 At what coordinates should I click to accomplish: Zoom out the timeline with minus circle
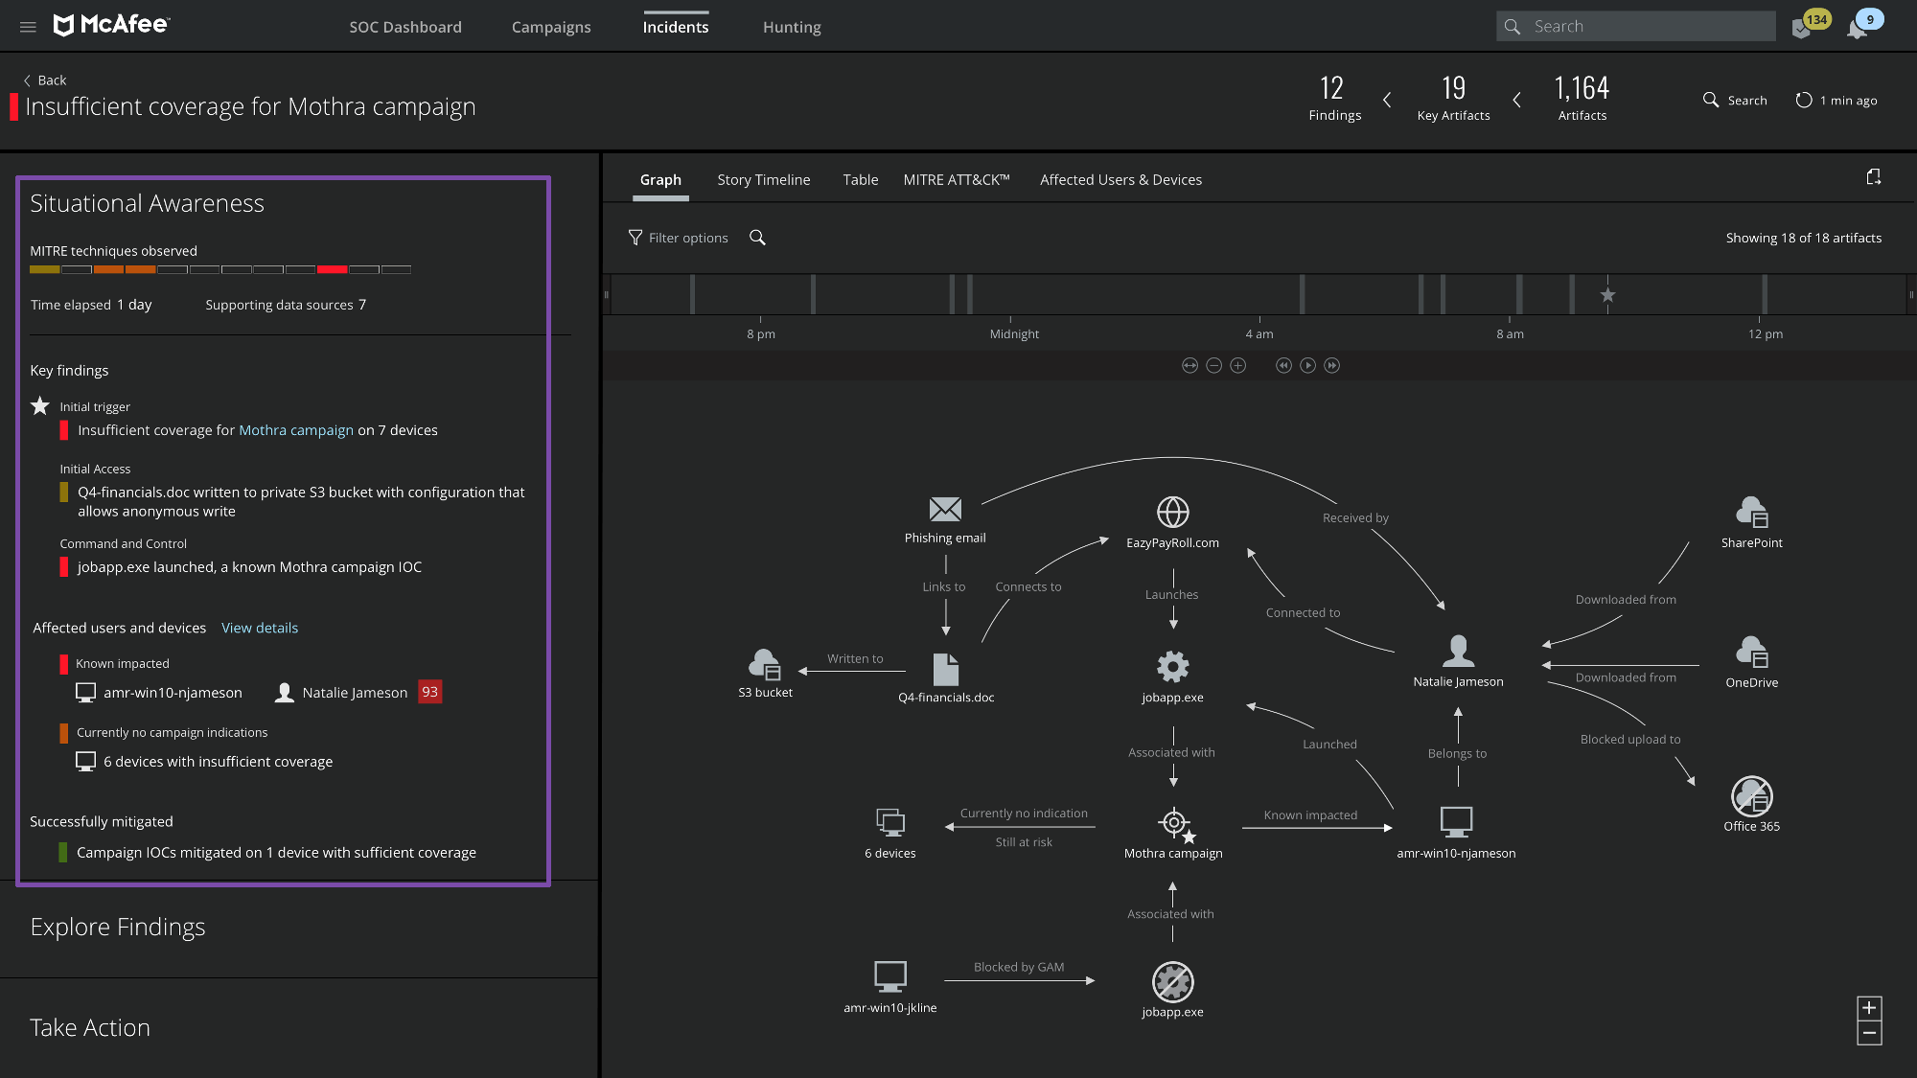click(1213, 365)
